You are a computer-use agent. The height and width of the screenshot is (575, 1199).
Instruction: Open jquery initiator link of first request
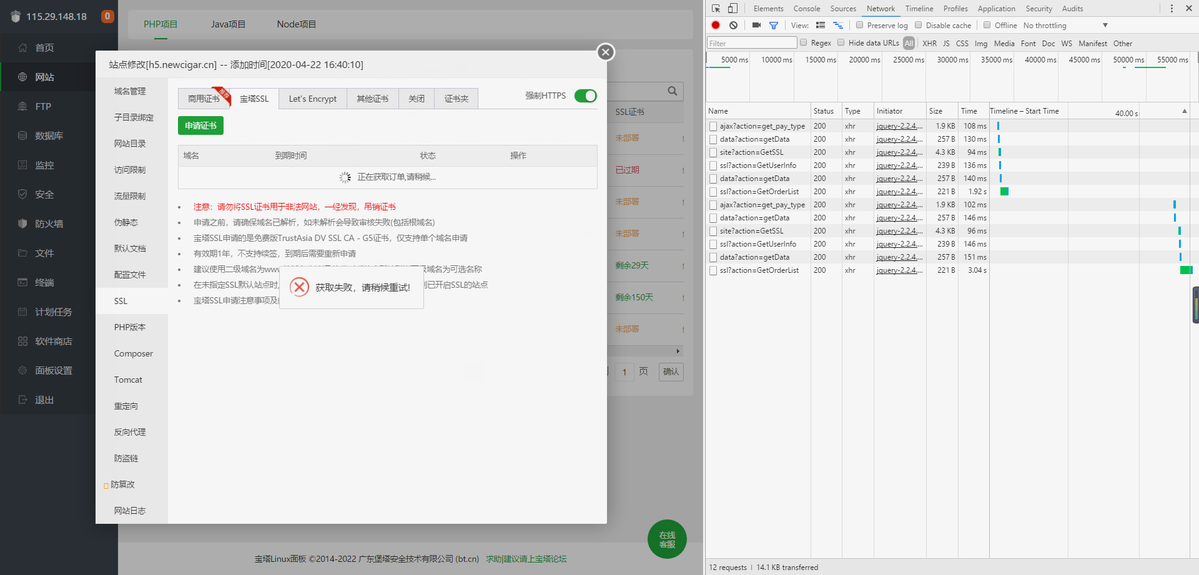(x=899, y=126)
